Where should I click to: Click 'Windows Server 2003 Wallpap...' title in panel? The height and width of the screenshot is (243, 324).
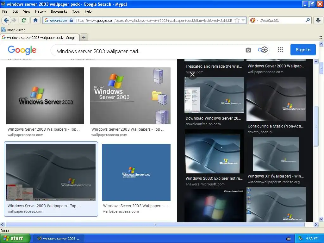coord(276,66)
